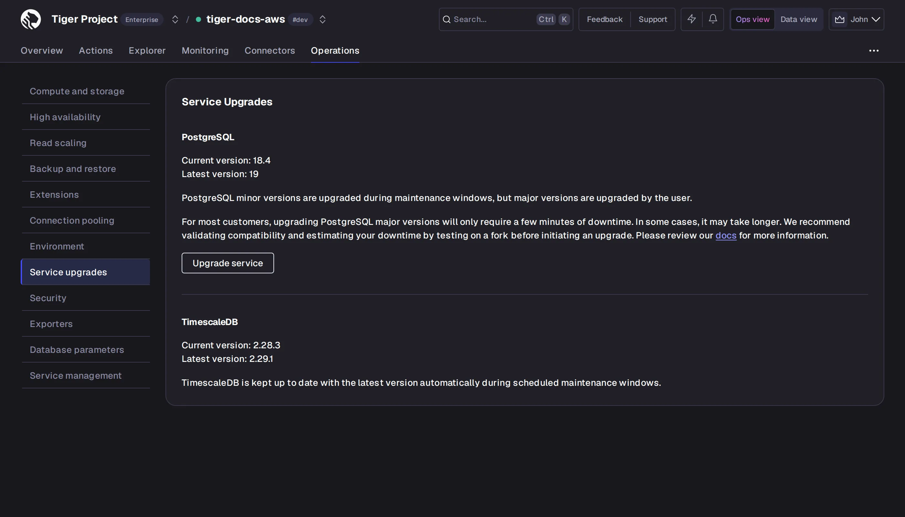Go to the Monitoring tab
The image size is (905, 517).
205,50
